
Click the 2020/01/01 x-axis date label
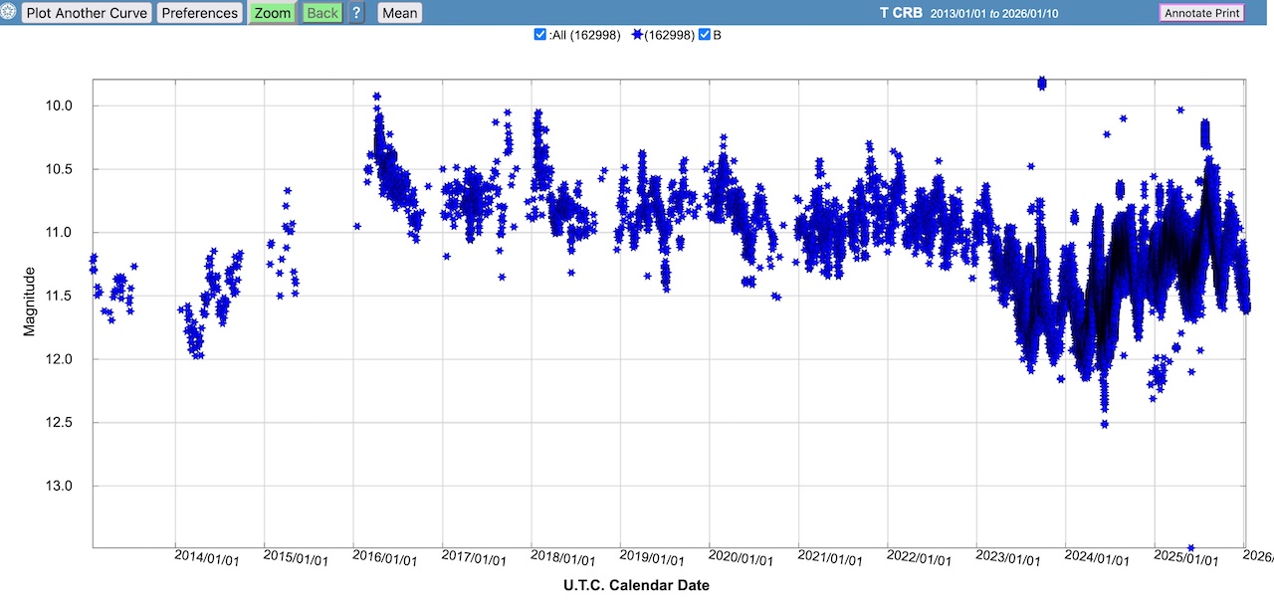(x=742, y=558)
